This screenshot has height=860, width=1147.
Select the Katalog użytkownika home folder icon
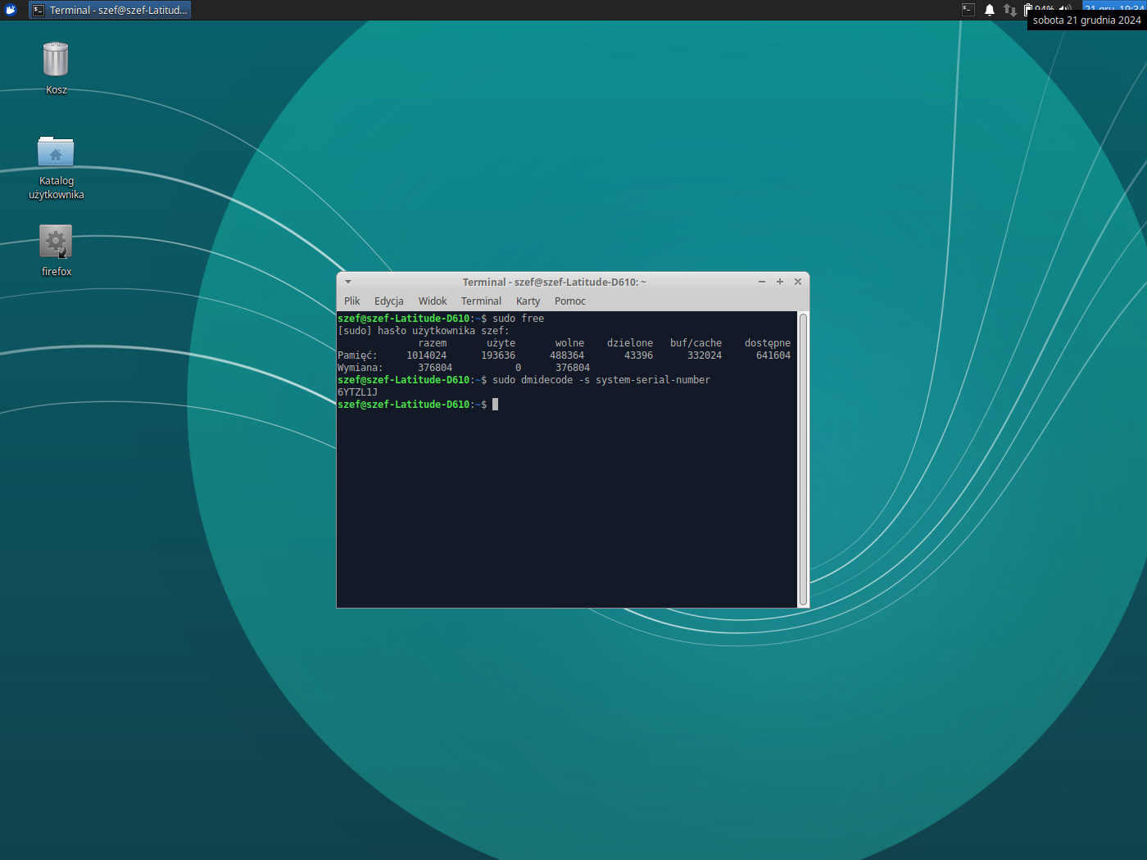(x=56, y=153)
